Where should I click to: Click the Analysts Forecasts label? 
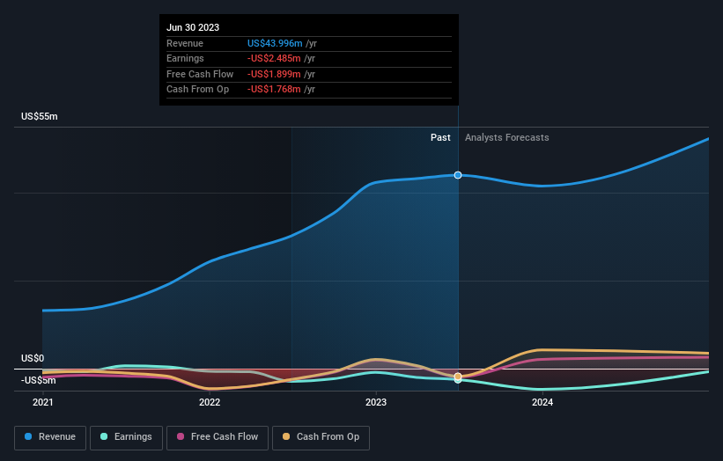[x=506, y=138]
